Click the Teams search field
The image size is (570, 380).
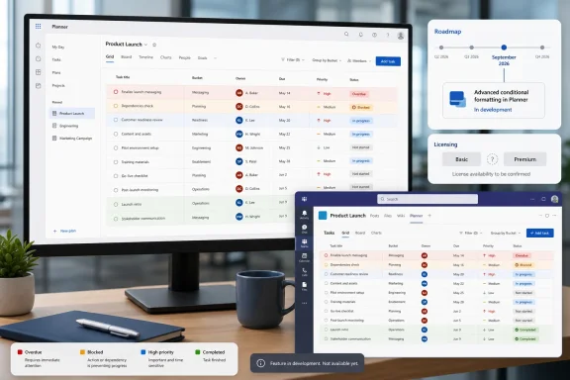coord(427,199)
